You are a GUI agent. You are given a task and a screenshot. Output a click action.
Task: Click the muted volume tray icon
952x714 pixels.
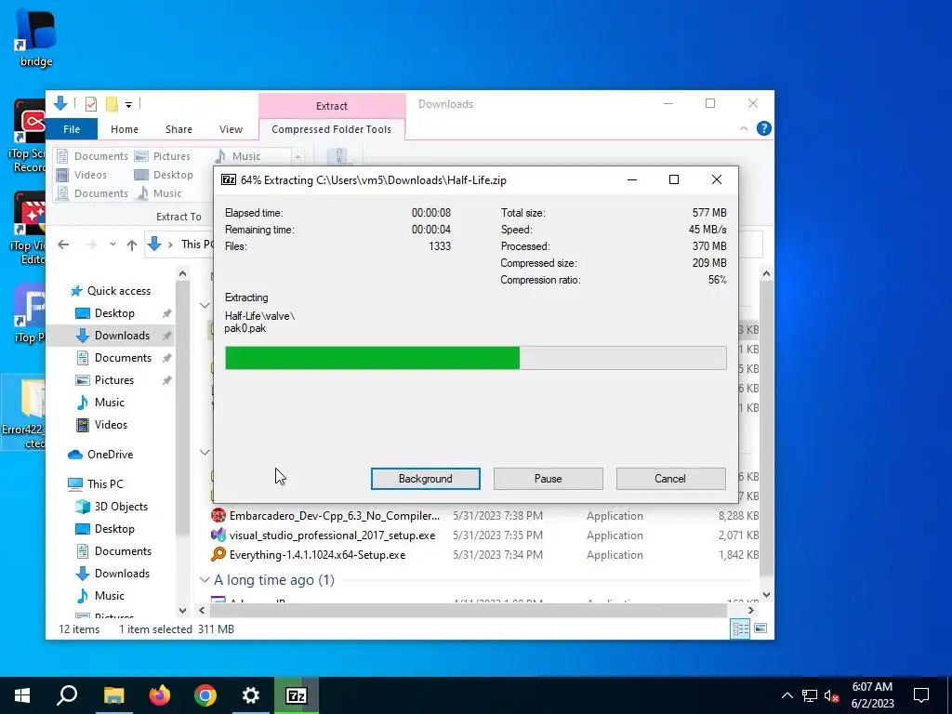click(x=832, y=695)
